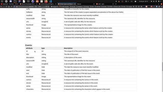The image size is (163, 92).
Task: Launch OBS Studio from the top bar
Action: click(x=15, y=1)
